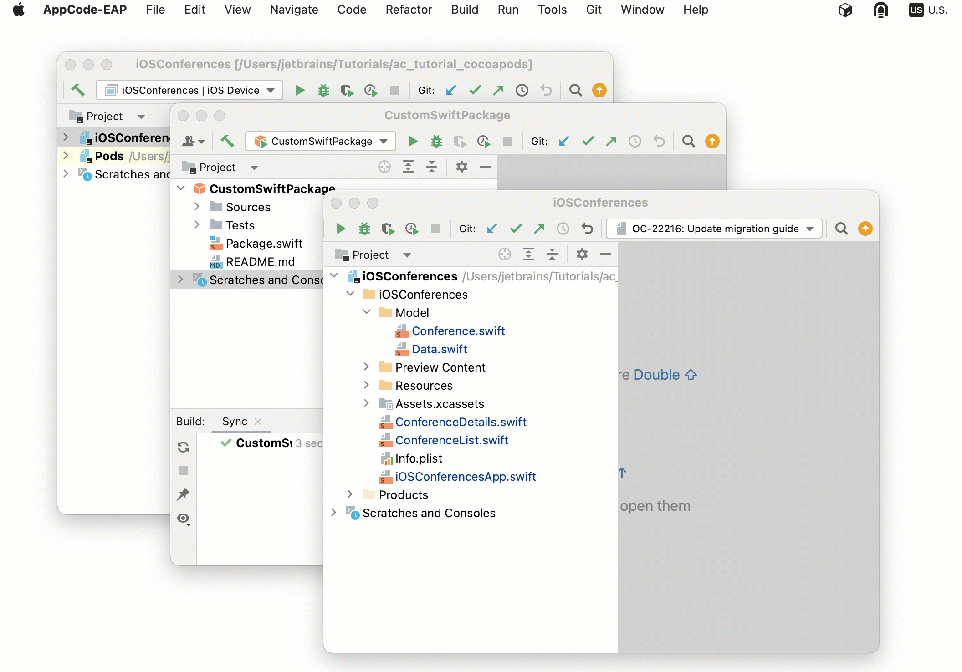
Task: Open the Refactor menu
Action: tap(409, 10)
